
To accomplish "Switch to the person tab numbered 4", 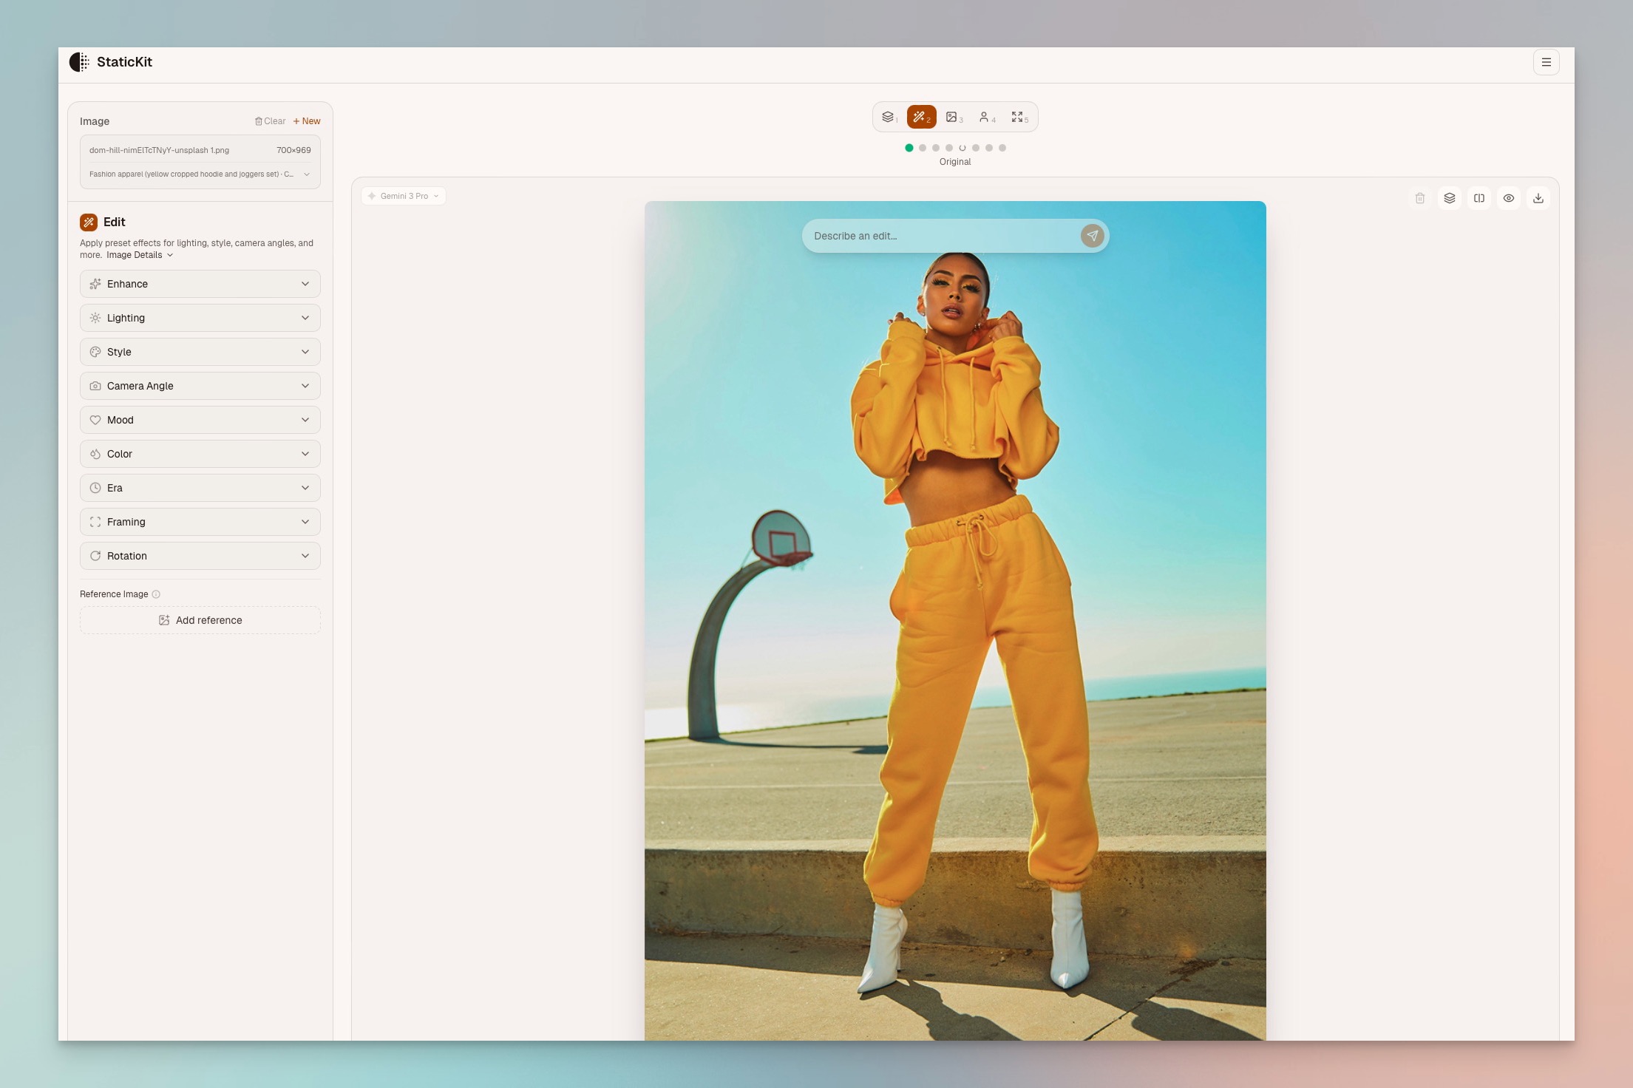I will (986, 118).
